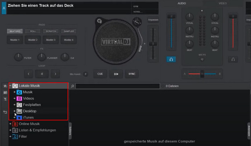The width and height of the screenshot is (251, 146).
Task: Click the left INSTRU knob
Action: (x=190, y=31)
